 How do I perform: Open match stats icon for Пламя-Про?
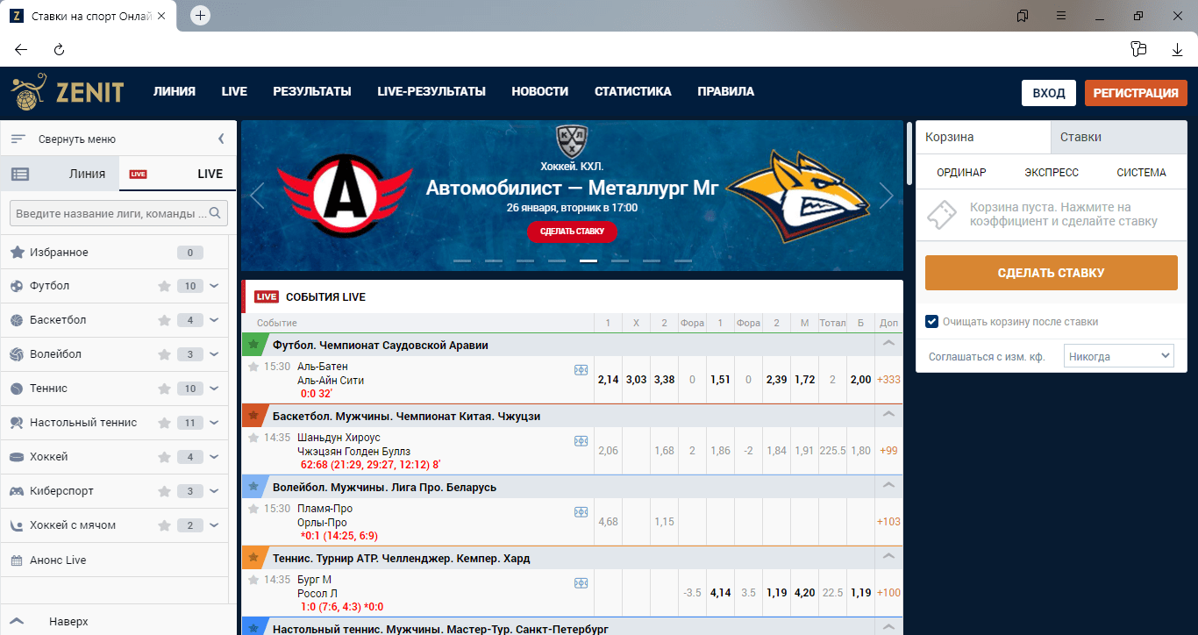tap(581, 512)
